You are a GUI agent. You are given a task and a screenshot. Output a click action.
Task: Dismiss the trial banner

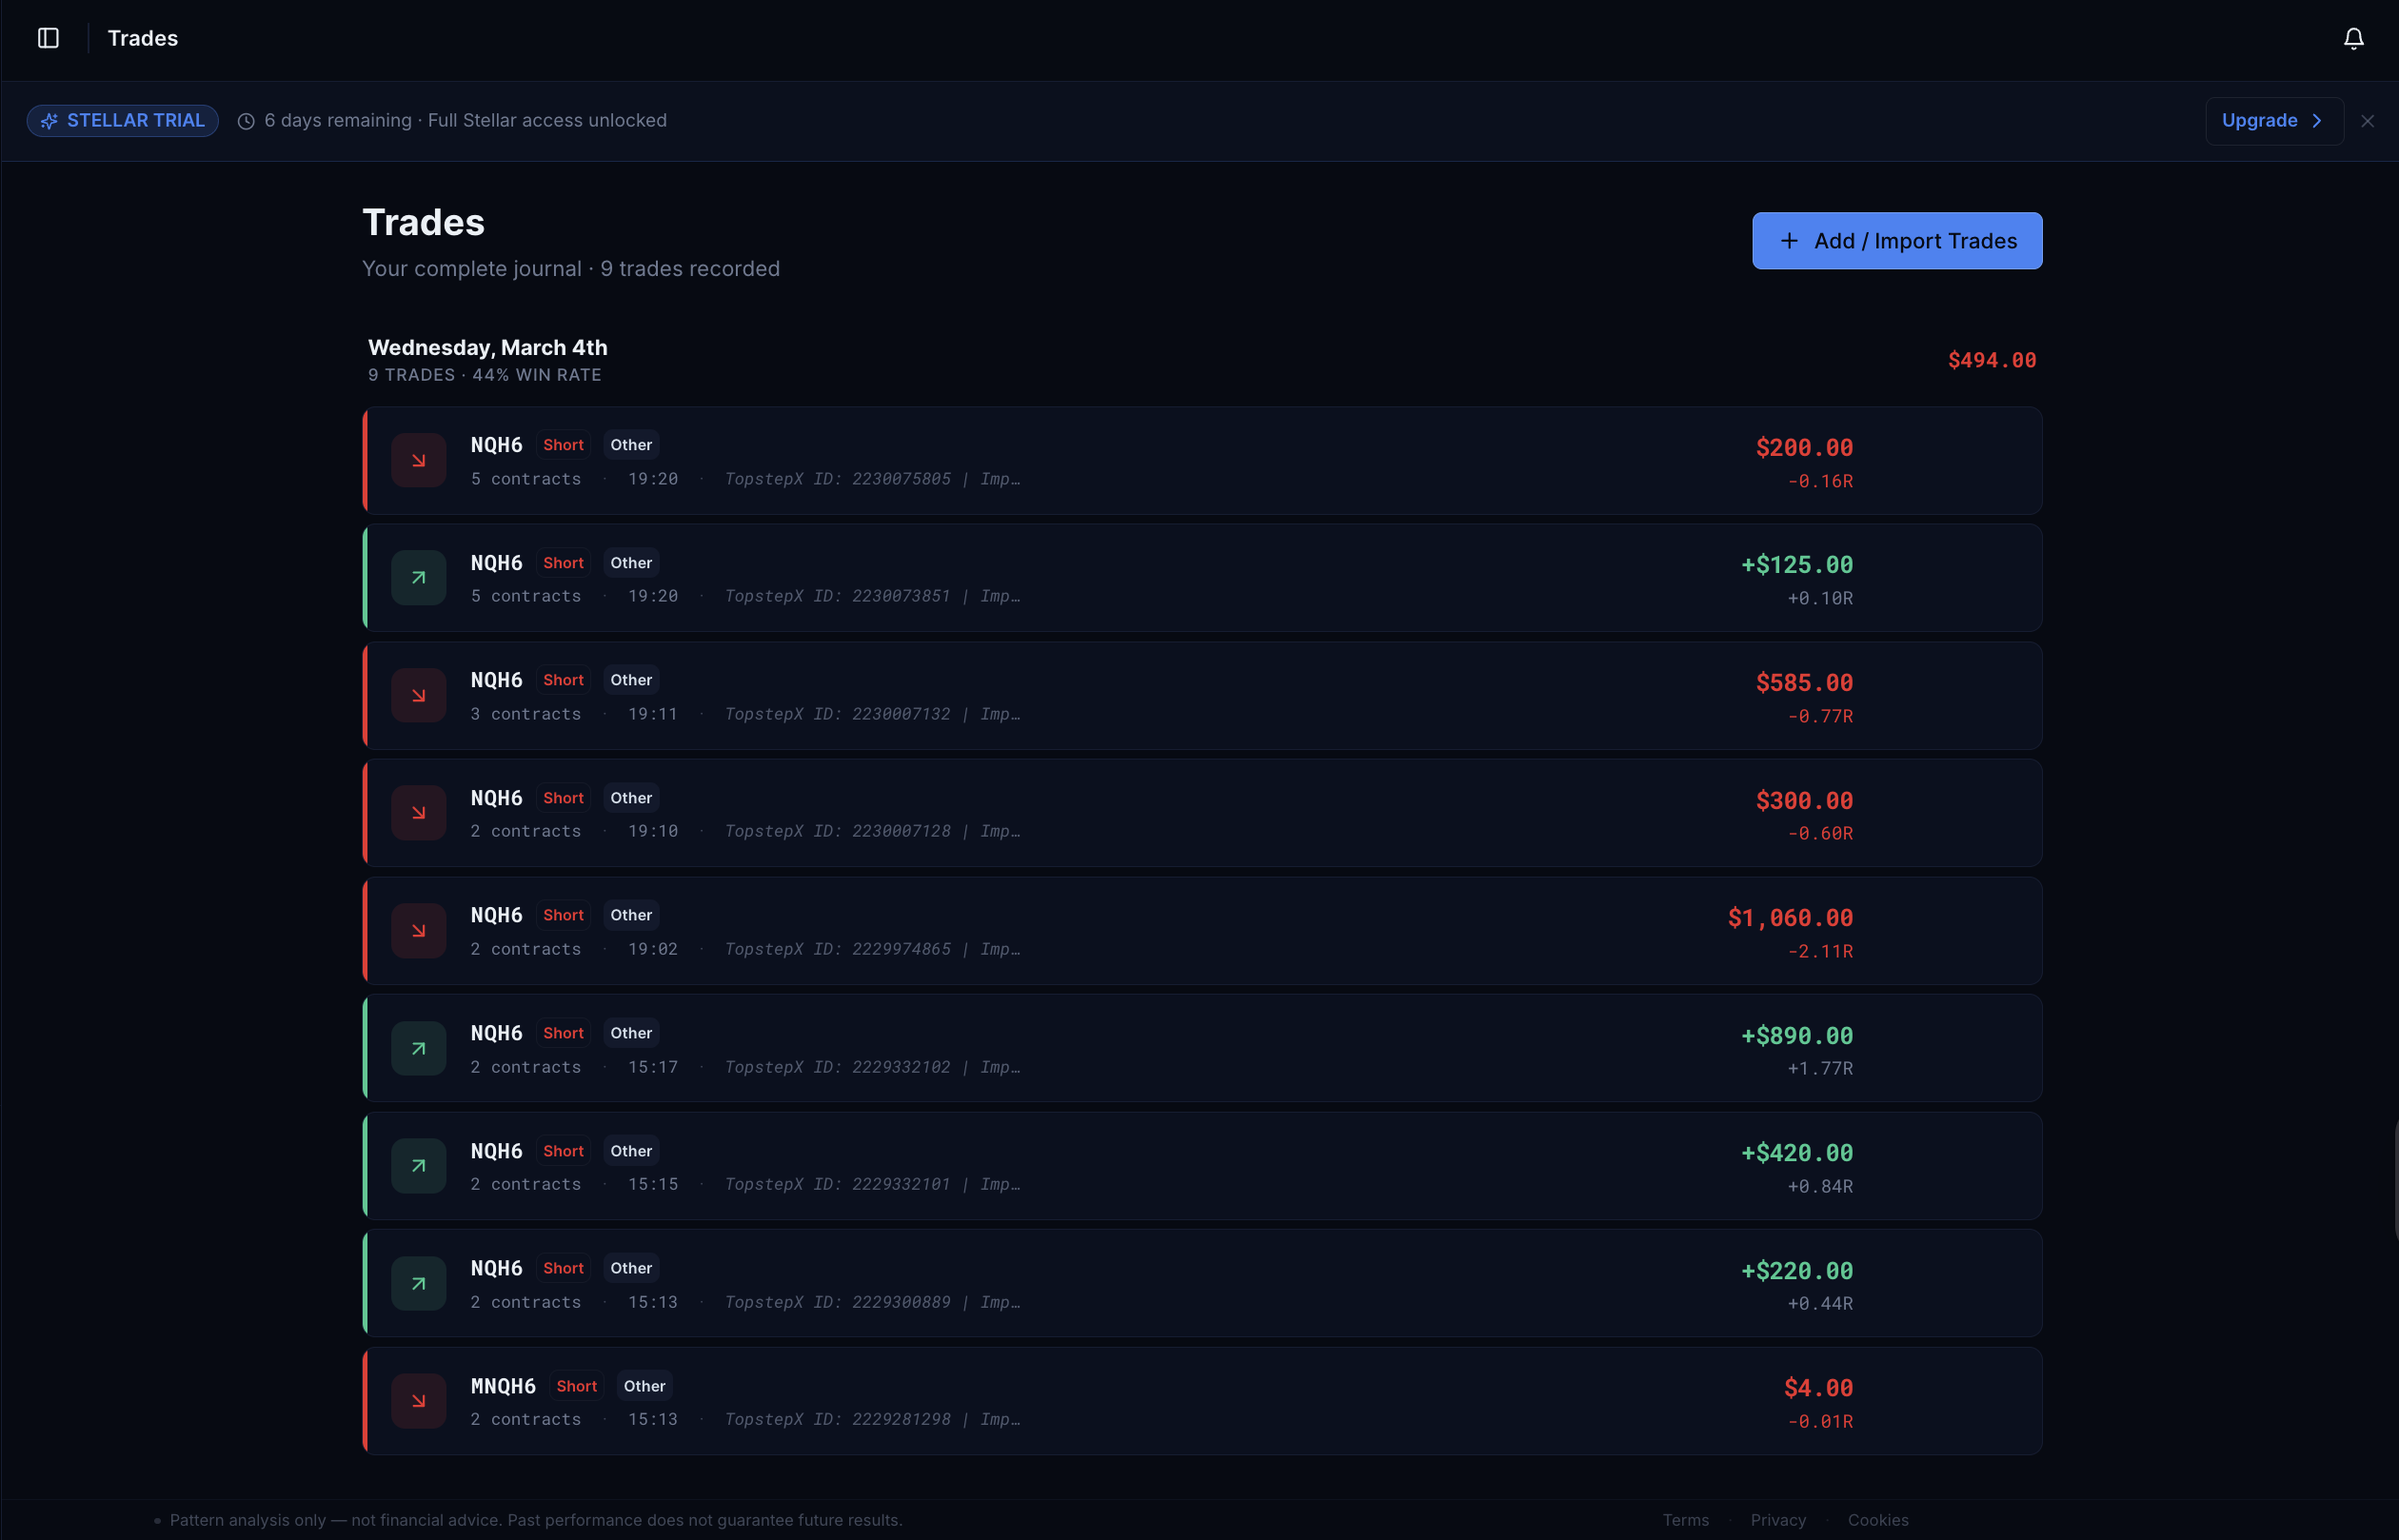click(2367, 121)
